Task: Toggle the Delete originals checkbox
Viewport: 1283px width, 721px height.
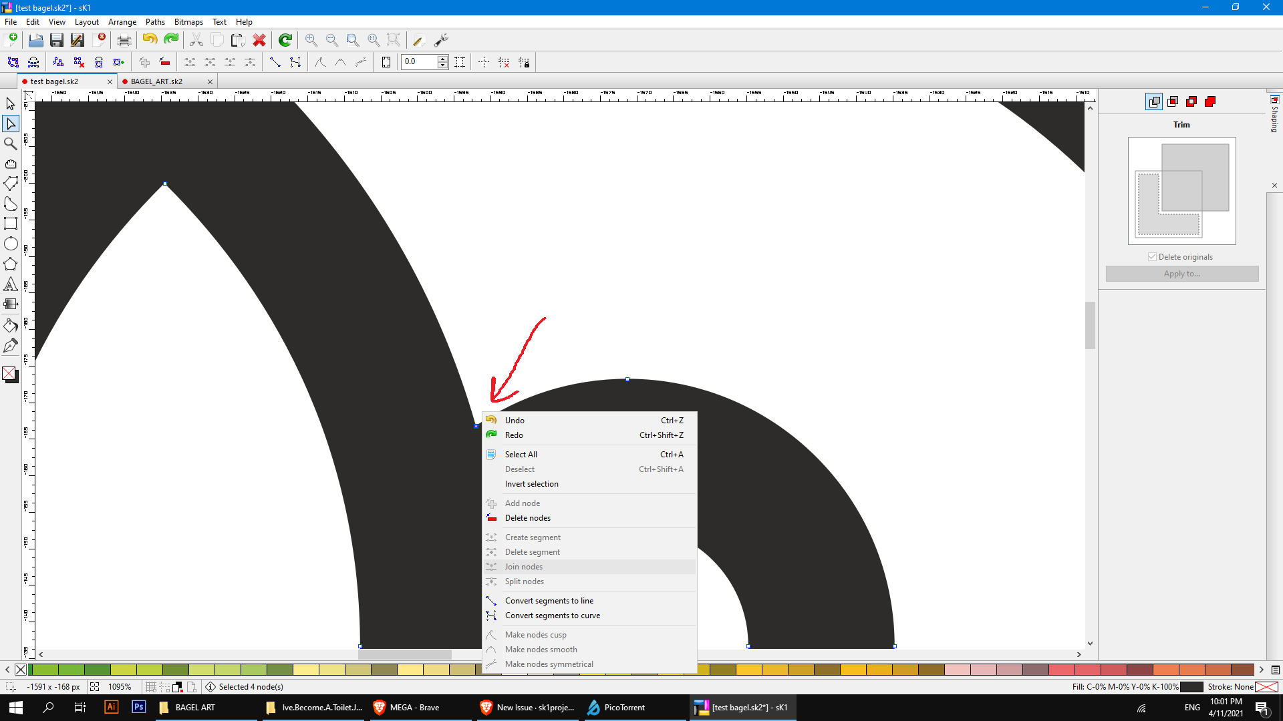Action: [1152, 257]
